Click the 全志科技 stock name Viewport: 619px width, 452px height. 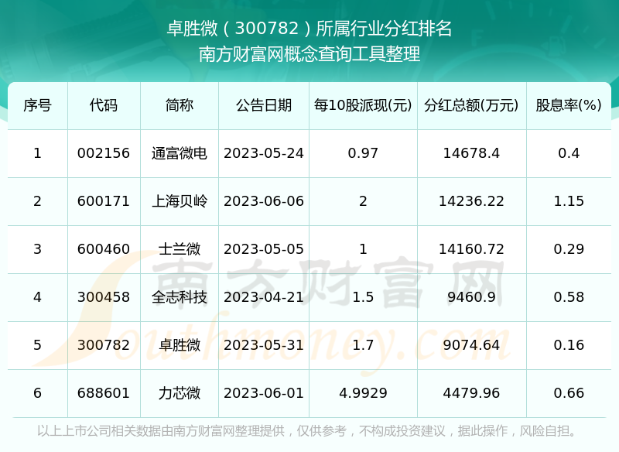(180, 297)
